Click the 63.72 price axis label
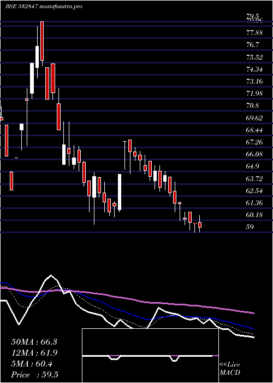The height and width of the screenshot is (383, 273). (x=254, y=178)
